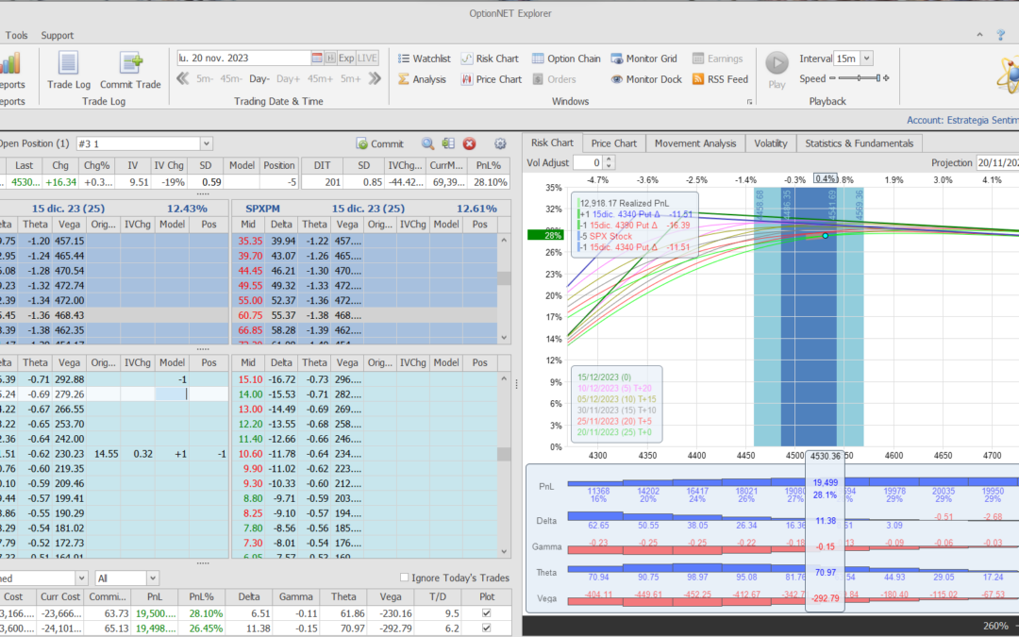Click the Commit button in position bar
The image size is (1019, 637).
(x=380, y=143)
